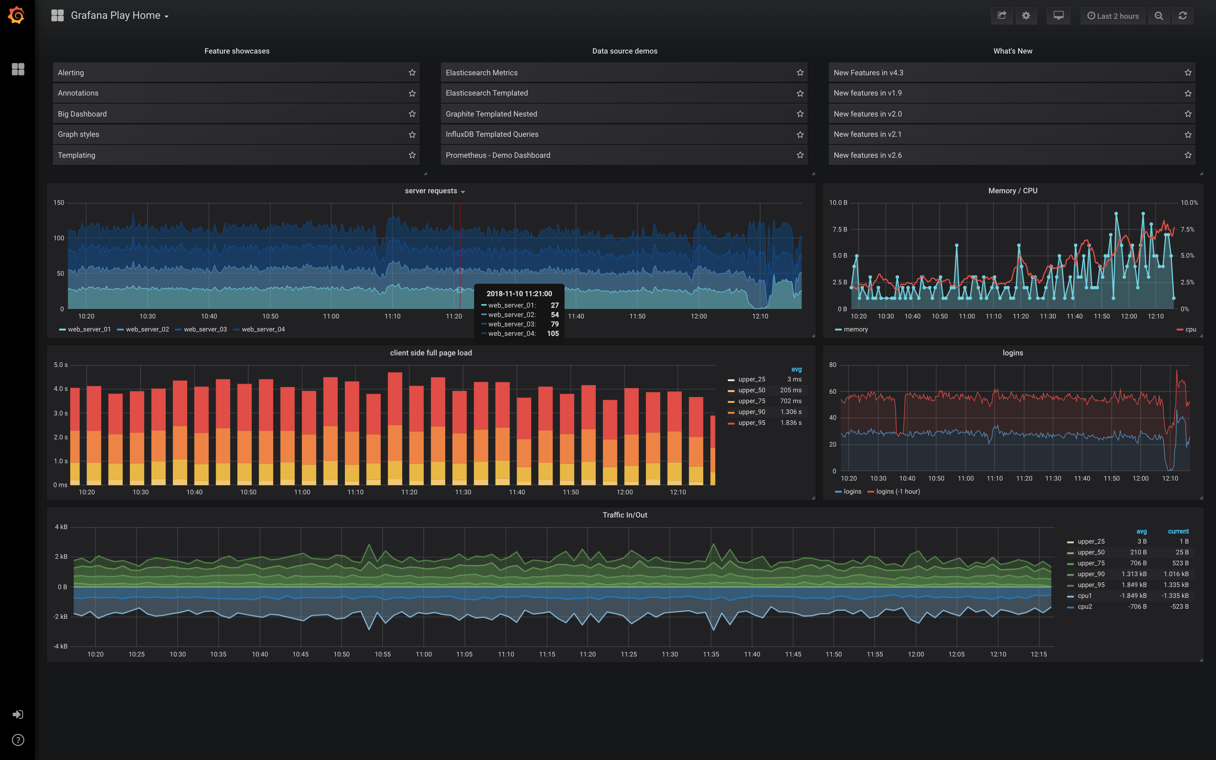Star the Elasticsearch Metrics dashboard
Screen dimensions: 1216x760
point(800,72)
